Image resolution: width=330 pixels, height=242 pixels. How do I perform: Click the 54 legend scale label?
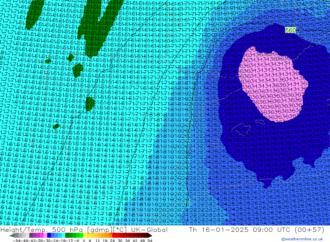pyautogui.click(x=150, y=241)
